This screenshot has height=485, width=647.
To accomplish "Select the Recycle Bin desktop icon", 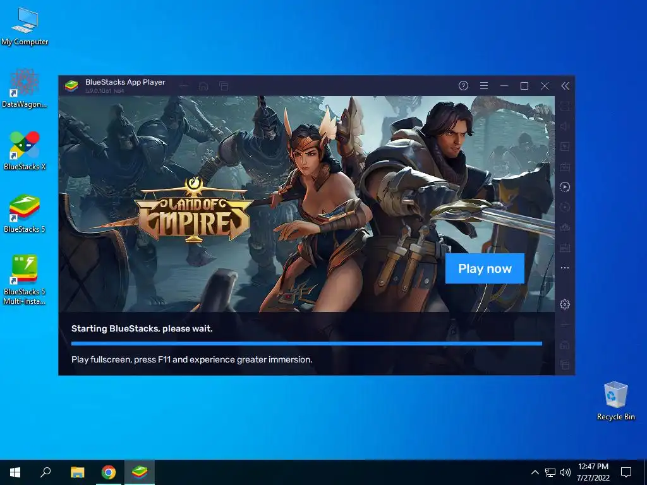I will click(x=615, y=401).
